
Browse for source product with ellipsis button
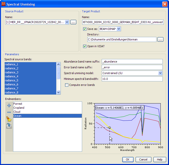click(73, 22)
